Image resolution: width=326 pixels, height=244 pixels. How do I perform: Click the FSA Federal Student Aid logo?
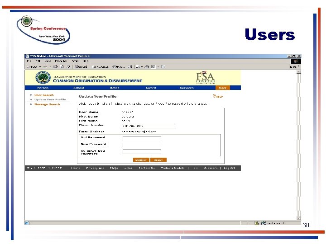click(x=206, y=78)
